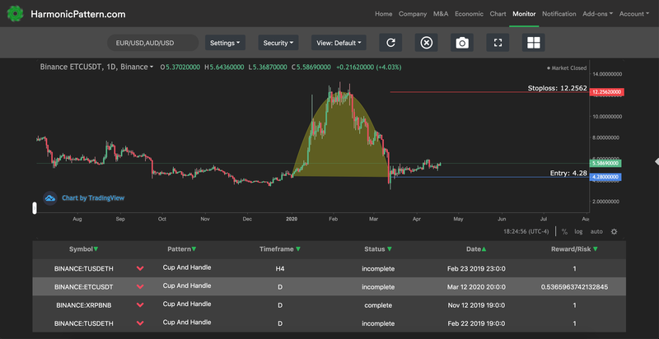Click the 'Stoploss: 12.2562' chart label
The height and width of the screenshot is (339, 659).
click(558, 88)
